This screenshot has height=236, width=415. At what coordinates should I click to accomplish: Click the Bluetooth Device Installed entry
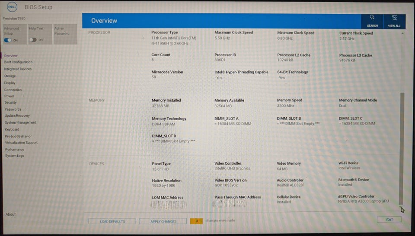(345, 185)
